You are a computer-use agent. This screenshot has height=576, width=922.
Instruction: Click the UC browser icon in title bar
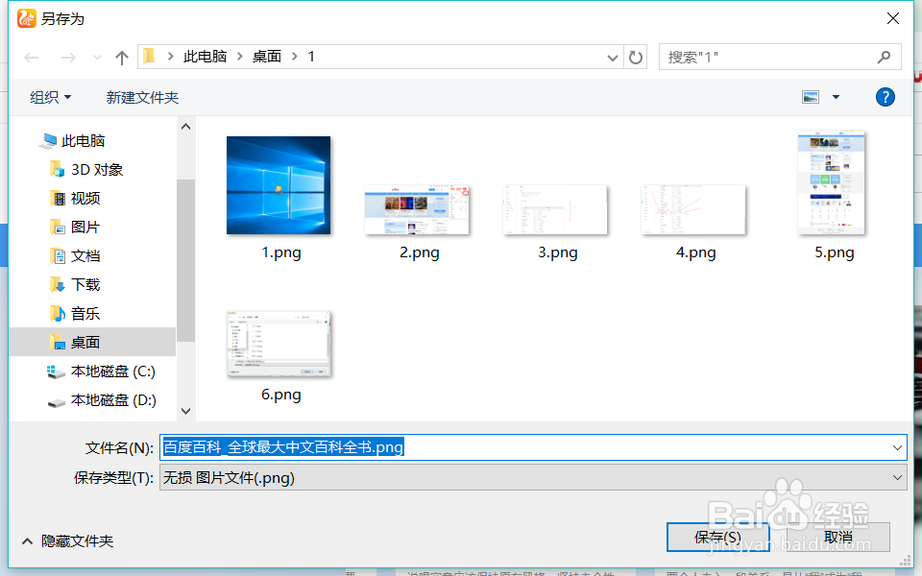[27, 19]
